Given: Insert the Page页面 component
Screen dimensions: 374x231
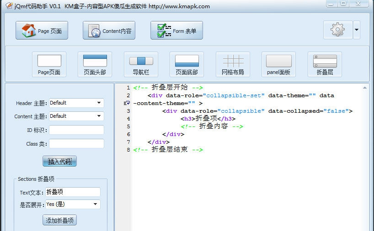Looking at the screenshot, I should point(49,64).
